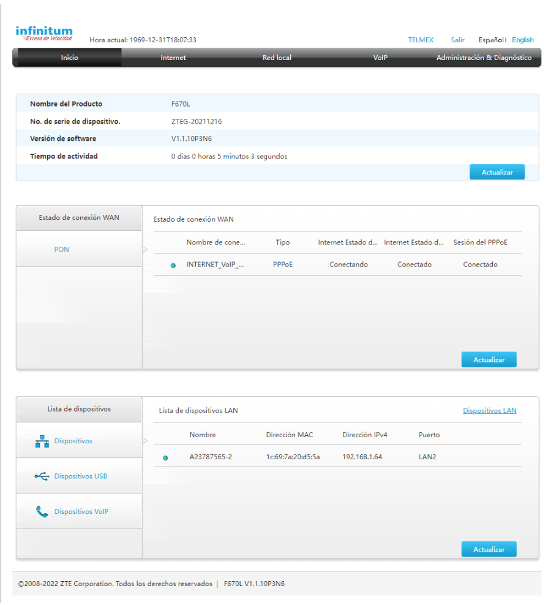
Task: Click the network Dispositivos icon
Action: 42,442
